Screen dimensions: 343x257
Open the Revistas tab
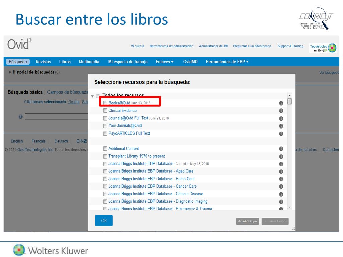(43, 62)
